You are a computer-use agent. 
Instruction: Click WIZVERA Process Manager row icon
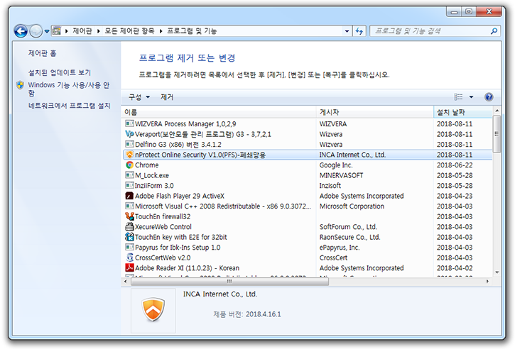pos(129,123)
